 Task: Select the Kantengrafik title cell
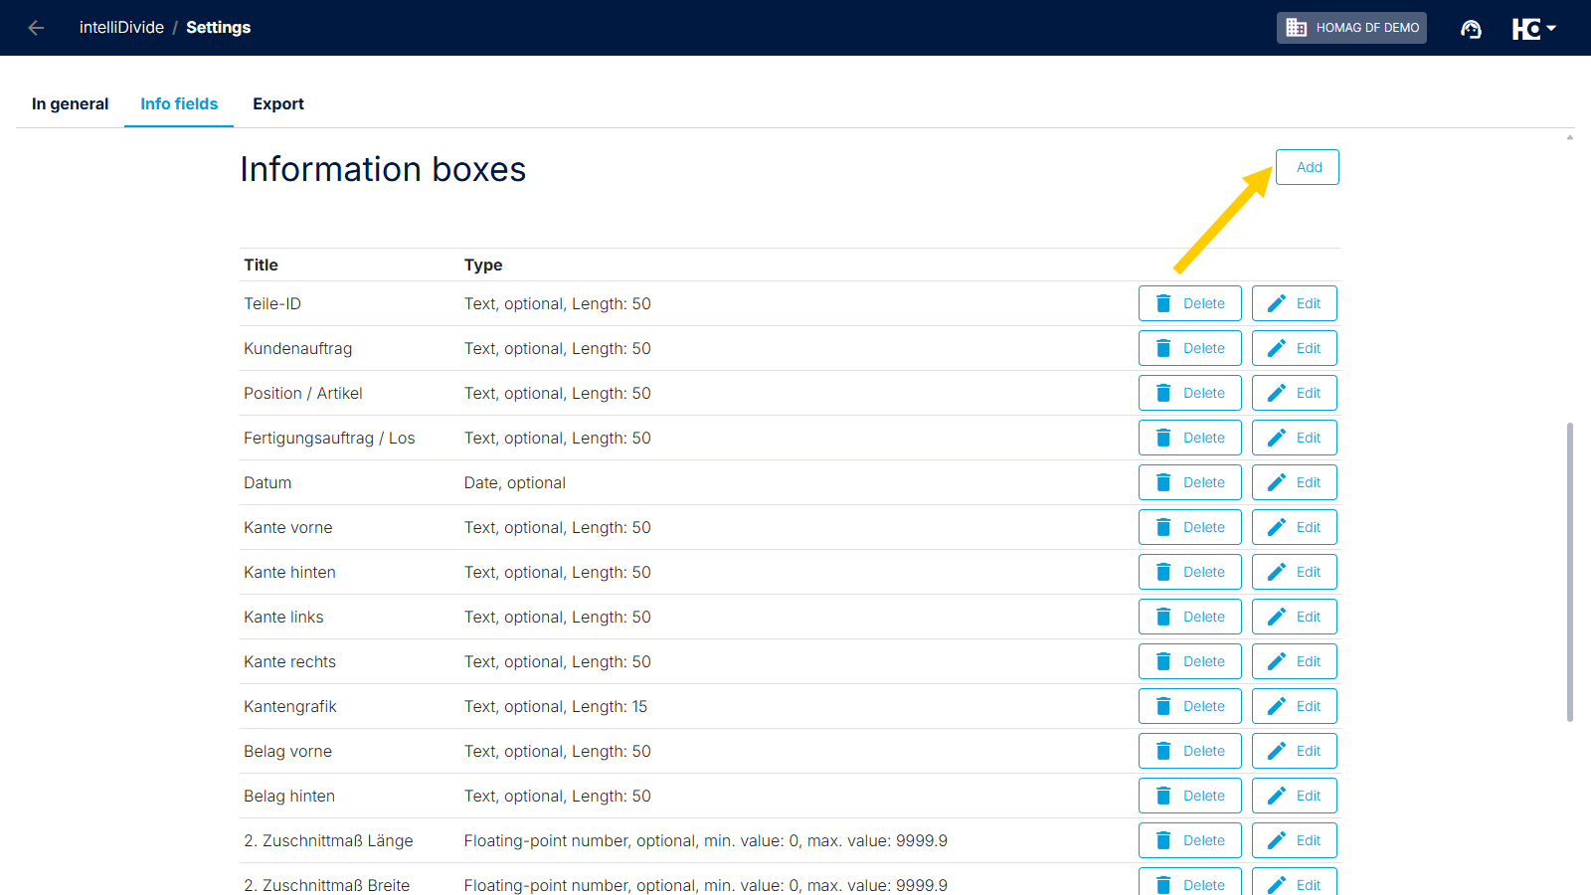(x=290, y=706)
